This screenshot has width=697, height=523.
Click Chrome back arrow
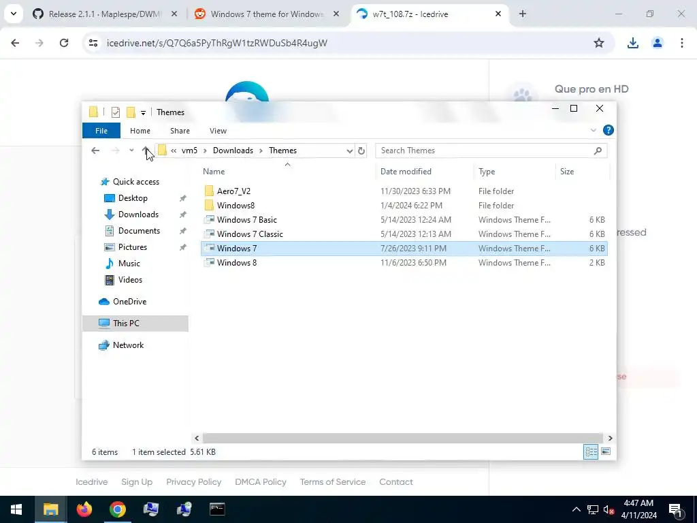pyautogui.click(x=15, y=43)
